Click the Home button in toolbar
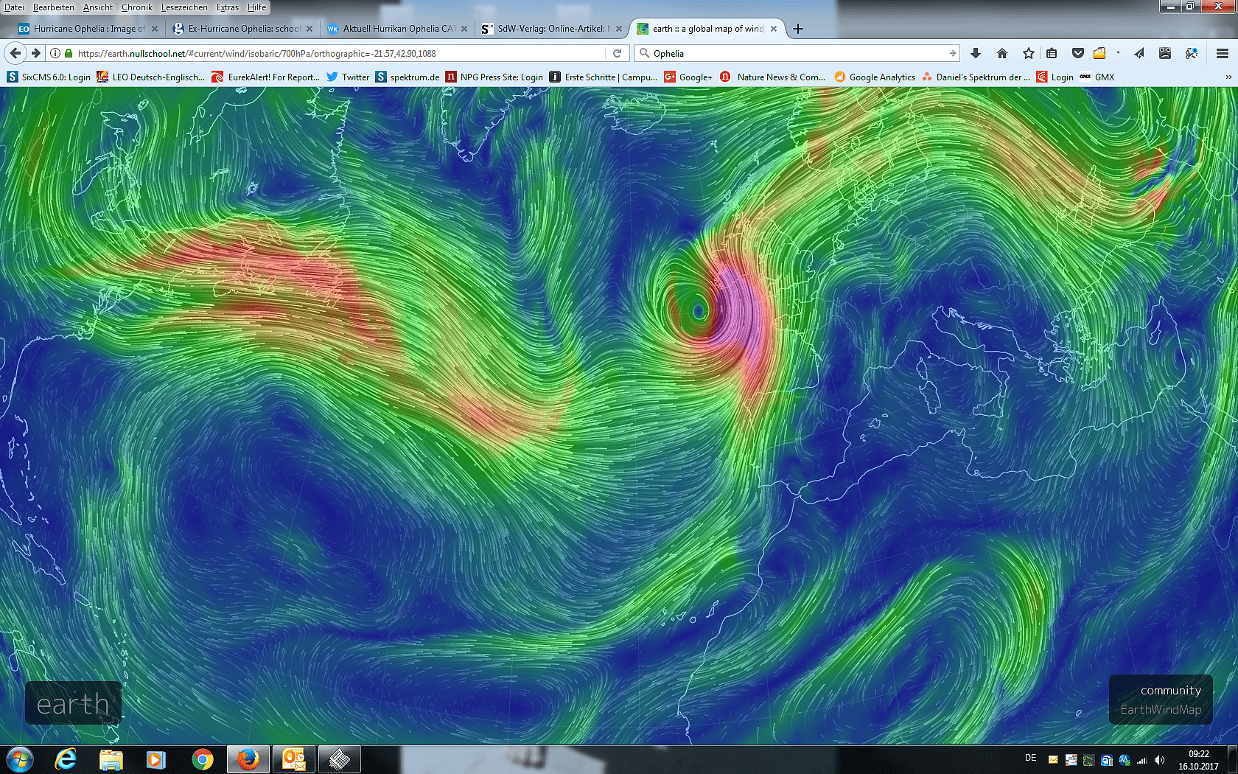 (x=1001, y=53)
